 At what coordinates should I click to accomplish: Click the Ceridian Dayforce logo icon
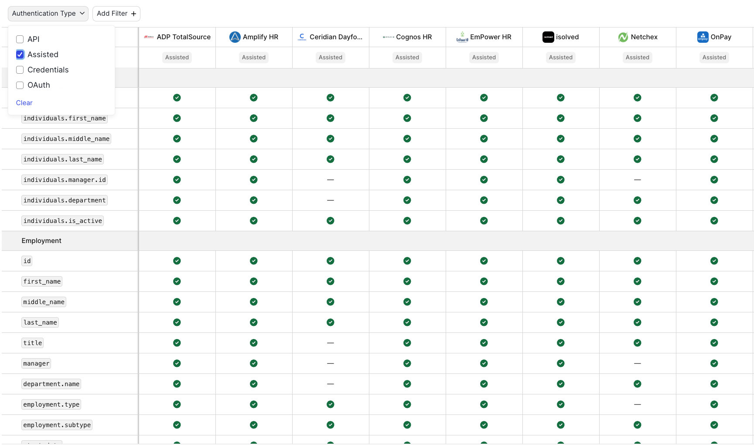302,37
